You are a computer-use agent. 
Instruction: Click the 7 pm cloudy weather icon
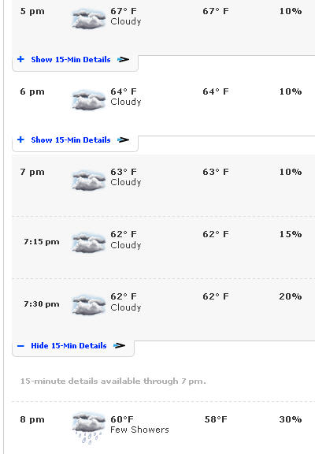[88, 180]
